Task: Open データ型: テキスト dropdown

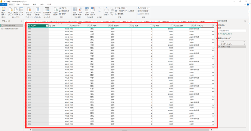Action: point(121,8)
